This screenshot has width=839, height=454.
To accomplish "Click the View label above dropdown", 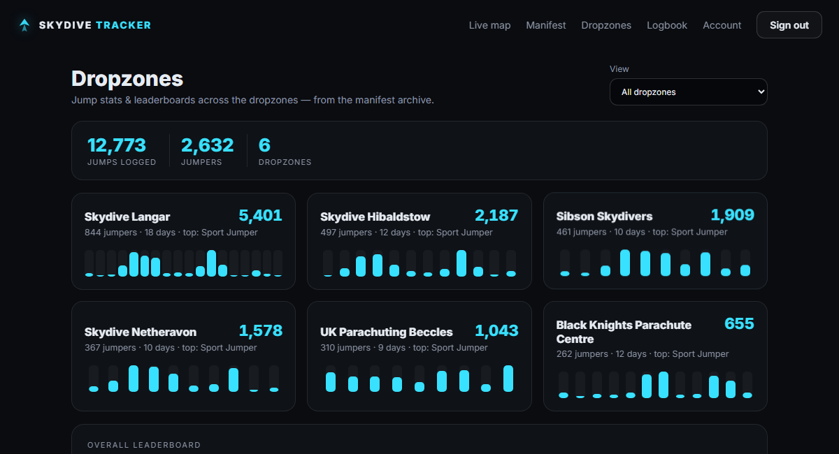I will point(619,69).
